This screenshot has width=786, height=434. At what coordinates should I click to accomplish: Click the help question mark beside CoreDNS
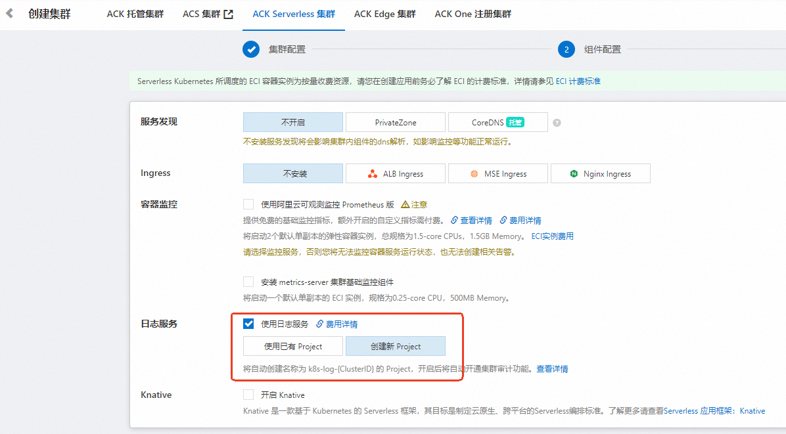[x=557, y=123]
